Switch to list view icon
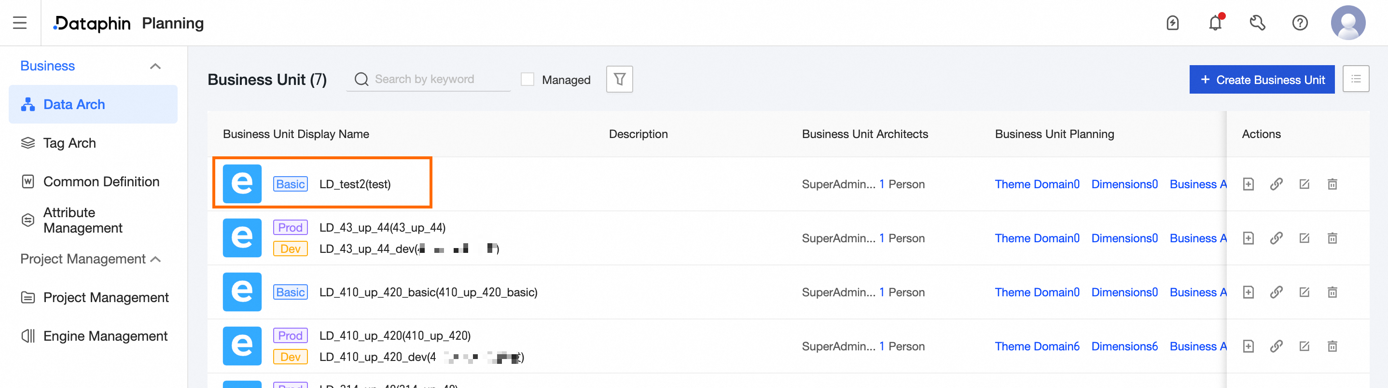This screenshot has height=388, width=1388. tap(1356, 79)
